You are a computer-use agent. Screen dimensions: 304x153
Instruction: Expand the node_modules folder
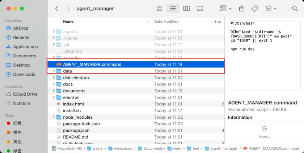tap(54, 117)
